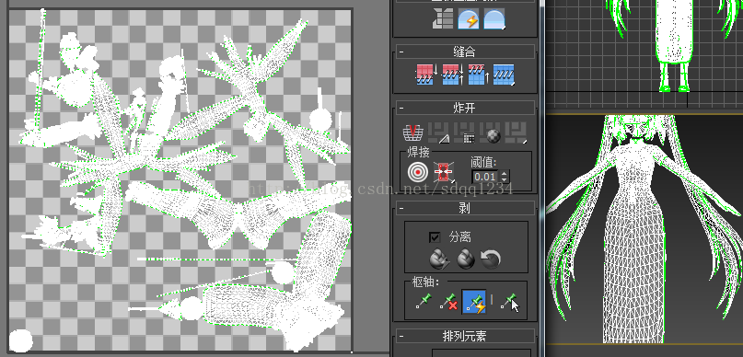Collapse the 排列元素 (Arrange Elements) rollout
Viewport: 743px width, 357px height.
401,336
